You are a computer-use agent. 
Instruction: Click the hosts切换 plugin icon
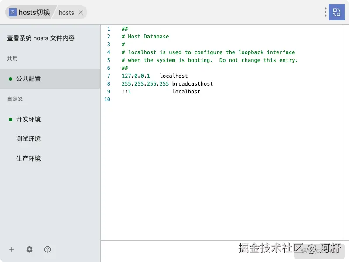pyautogui.click(x=13, y=12)
